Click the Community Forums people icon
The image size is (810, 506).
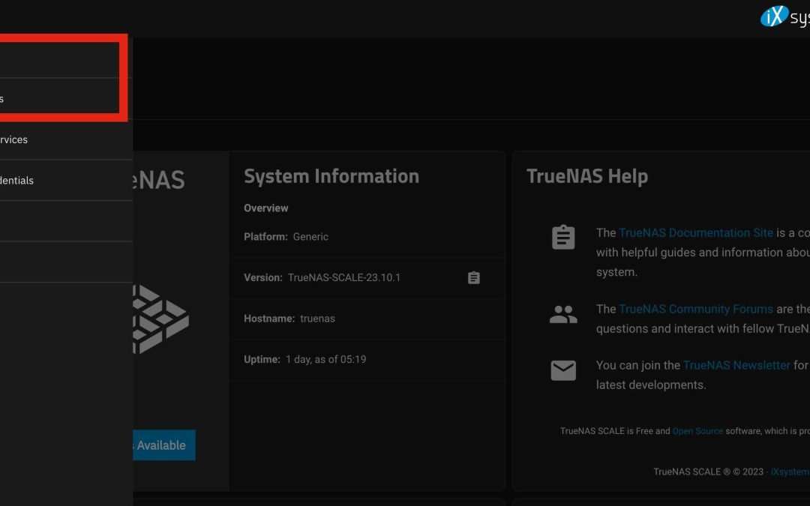[x=563, y=313]
